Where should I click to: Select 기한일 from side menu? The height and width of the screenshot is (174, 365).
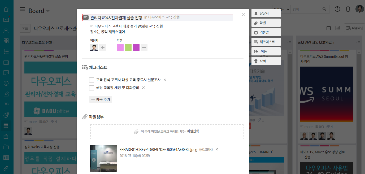pos(266,33)
